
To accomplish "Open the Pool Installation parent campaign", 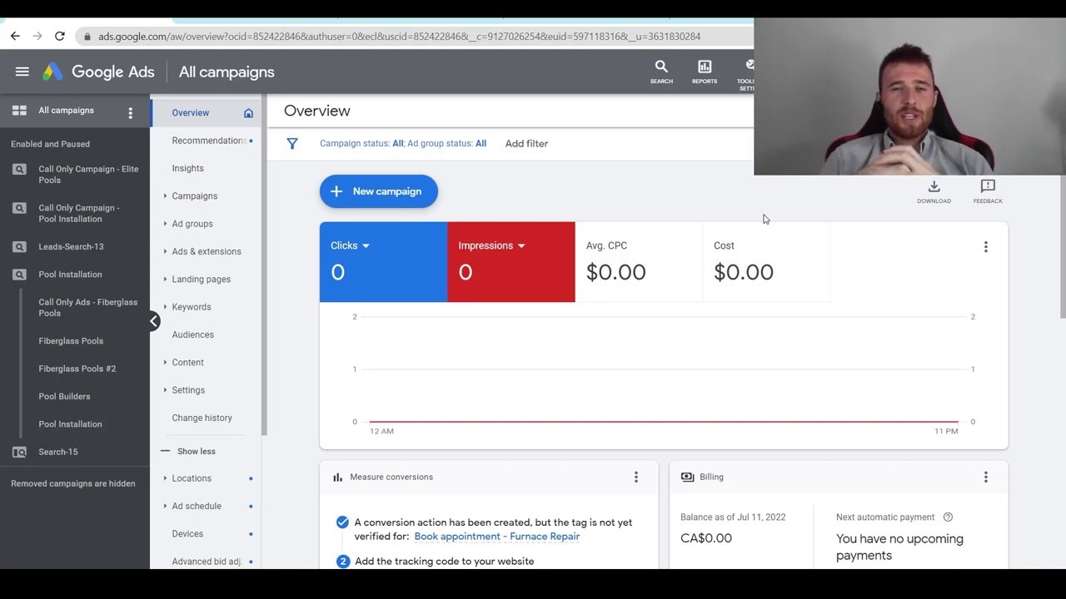I will [70, 275].
